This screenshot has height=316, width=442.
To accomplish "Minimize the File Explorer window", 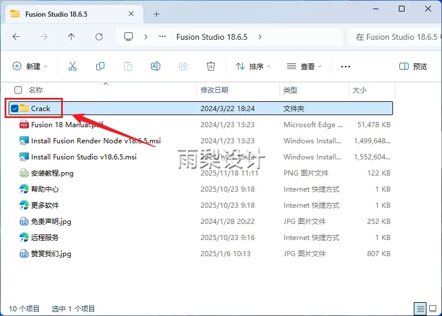I will tap(376, 9).
